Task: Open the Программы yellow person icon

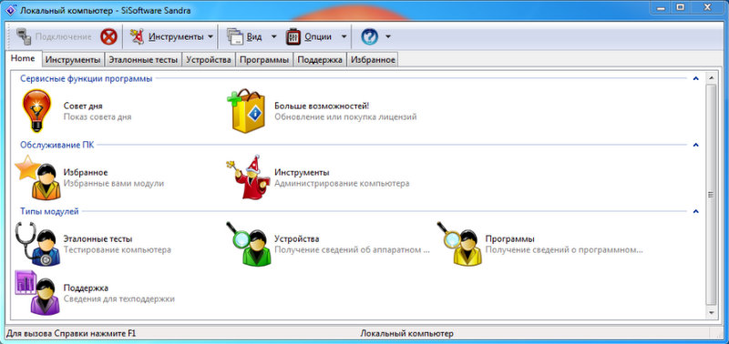Action: pyautogui.click(x=460, y=244)
